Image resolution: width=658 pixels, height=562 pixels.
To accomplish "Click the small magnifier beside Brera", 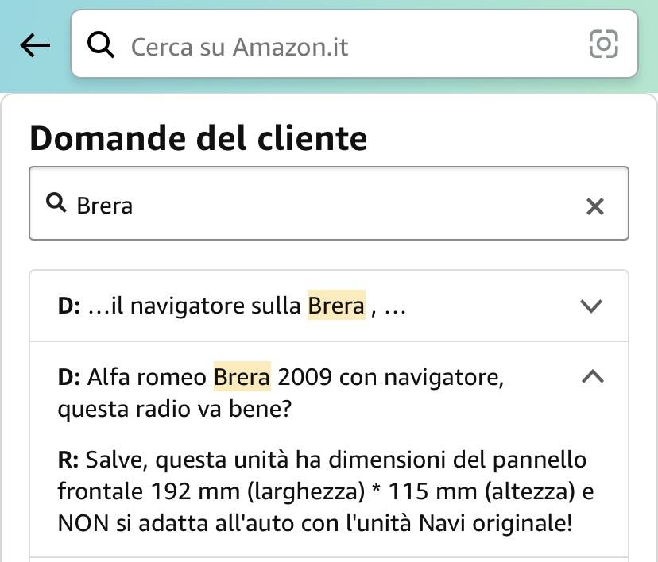I will click(x=56, y=203).
